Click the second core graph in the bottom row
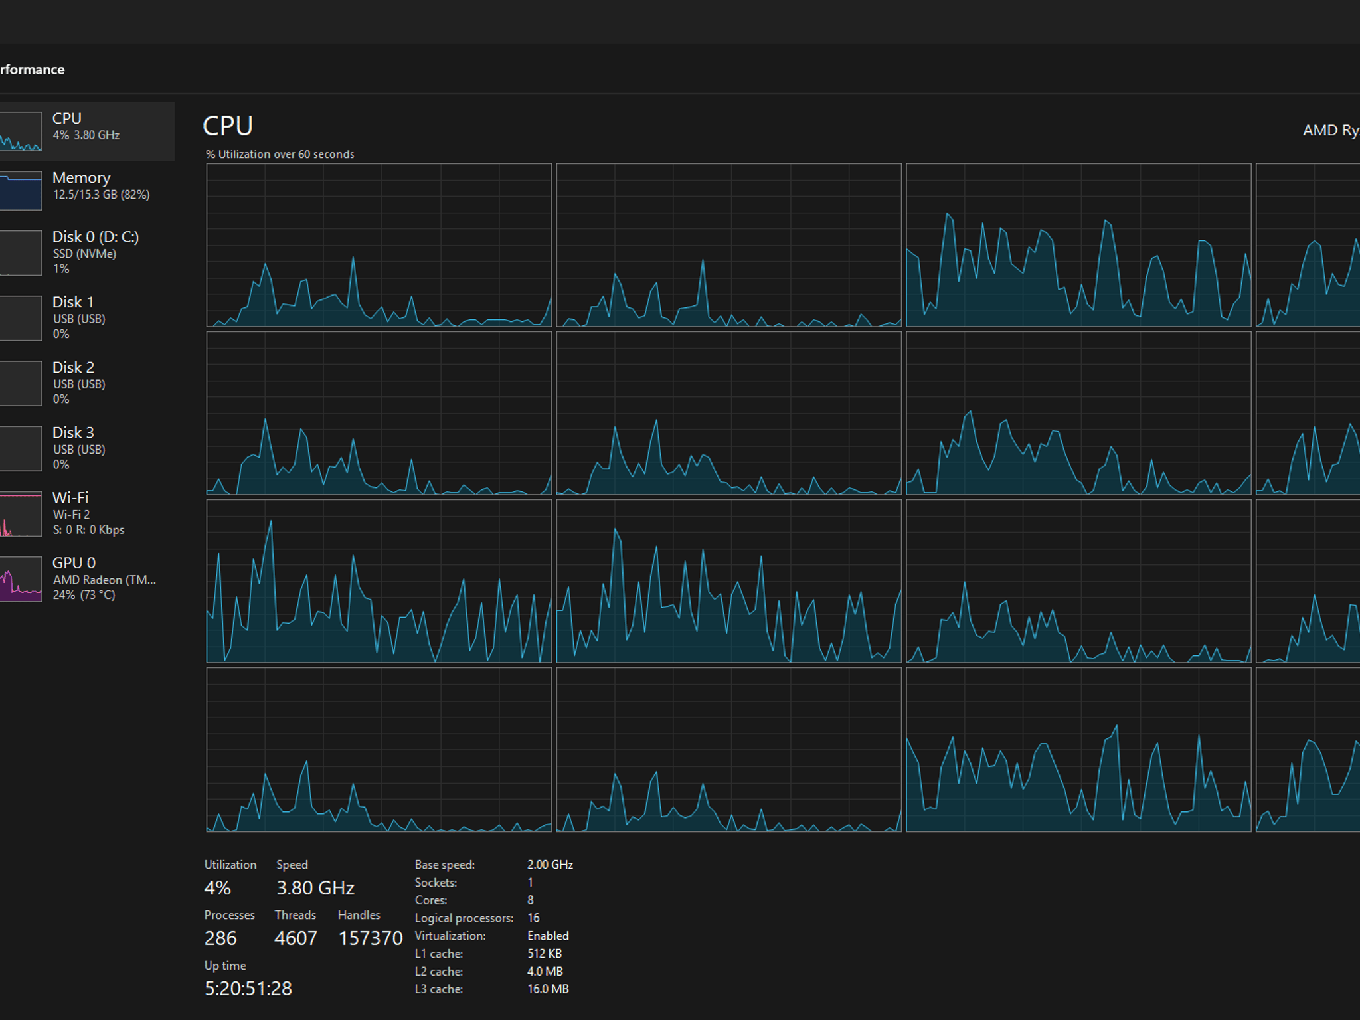This screenshot has width=1360, height=1020. coord(728,750)
